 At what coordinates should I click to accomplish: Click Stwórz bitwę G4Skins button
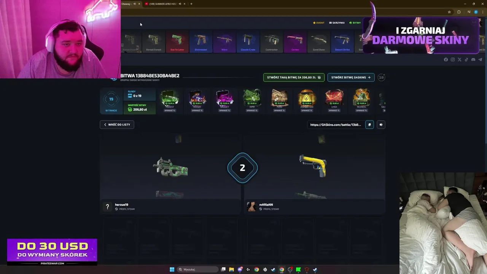pyautogui.click(x=351, y=77)
